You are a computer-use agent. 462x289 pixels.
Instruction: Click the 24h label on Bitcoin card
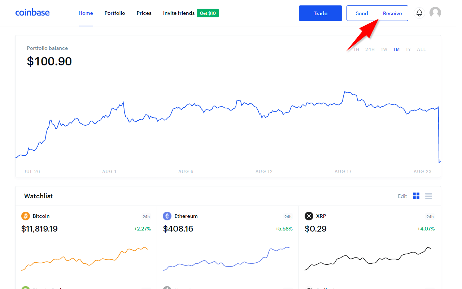146,217
